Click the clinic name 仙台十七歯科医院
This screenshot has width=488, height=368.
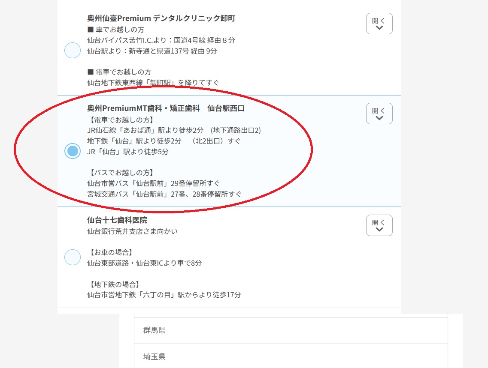117,220
